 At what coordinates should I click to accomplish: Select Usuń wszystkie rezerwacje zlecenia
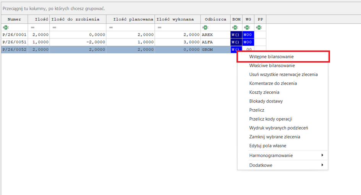point(283,75)
